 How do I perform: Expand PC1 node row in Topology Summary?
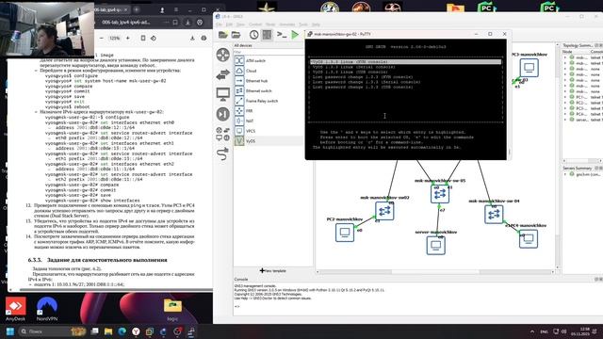pyautogui.click(x=565, y=97)
